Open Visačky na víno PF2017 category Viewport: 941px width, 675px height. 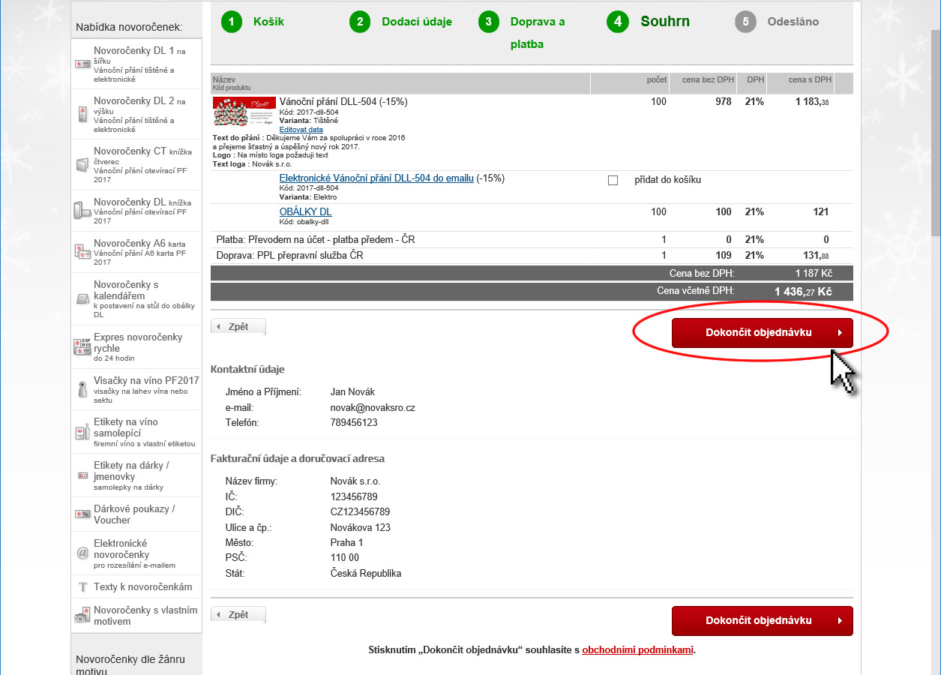136,390
